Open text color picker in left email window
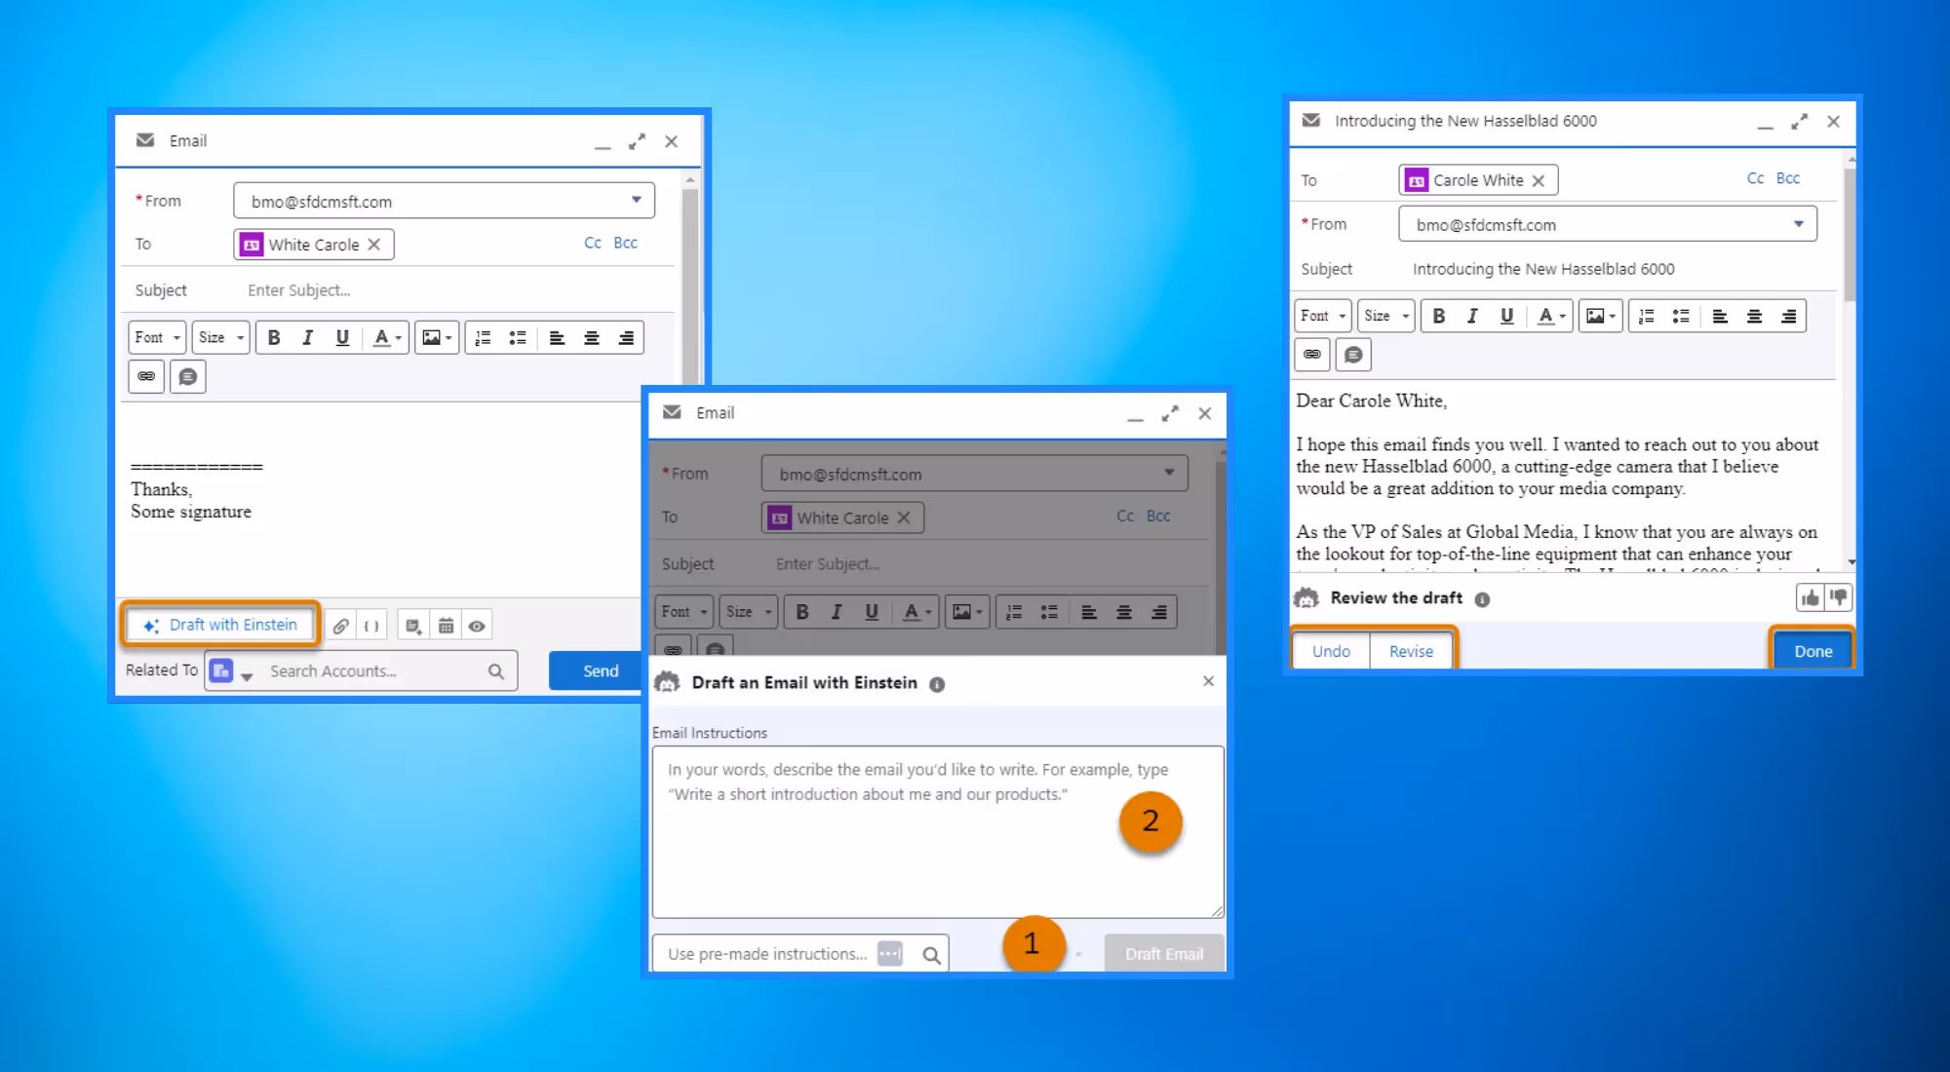The height and width of the screenshot is (1072, 1950). (387, 337)
